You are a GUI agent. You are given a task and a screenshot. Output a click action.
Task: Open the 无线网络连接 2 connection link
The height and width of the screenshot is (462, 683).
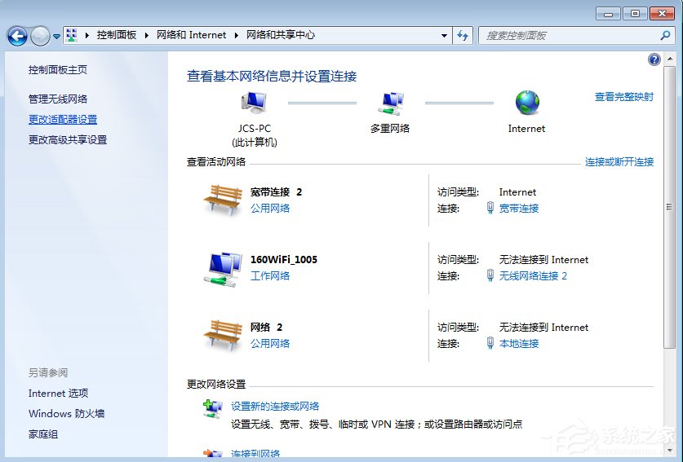533,276
